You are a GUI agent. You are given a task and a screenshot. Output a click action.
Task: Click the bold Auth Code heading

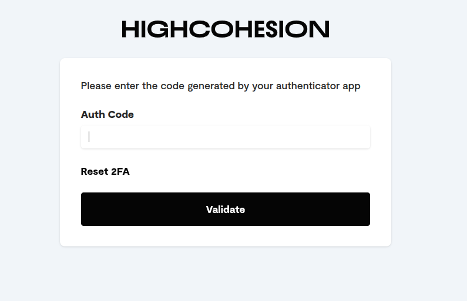point(107,114)
